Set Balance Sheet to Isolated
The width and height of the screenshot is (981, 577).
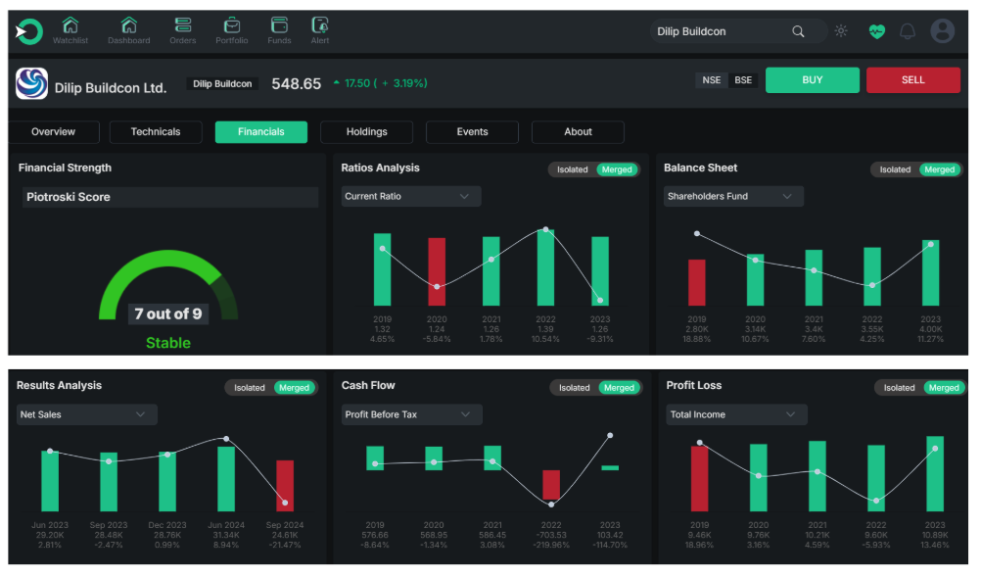coord(895,169)
